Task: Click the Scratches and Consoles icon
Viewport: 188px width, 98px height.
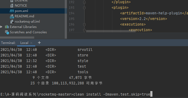Action: 7,32
